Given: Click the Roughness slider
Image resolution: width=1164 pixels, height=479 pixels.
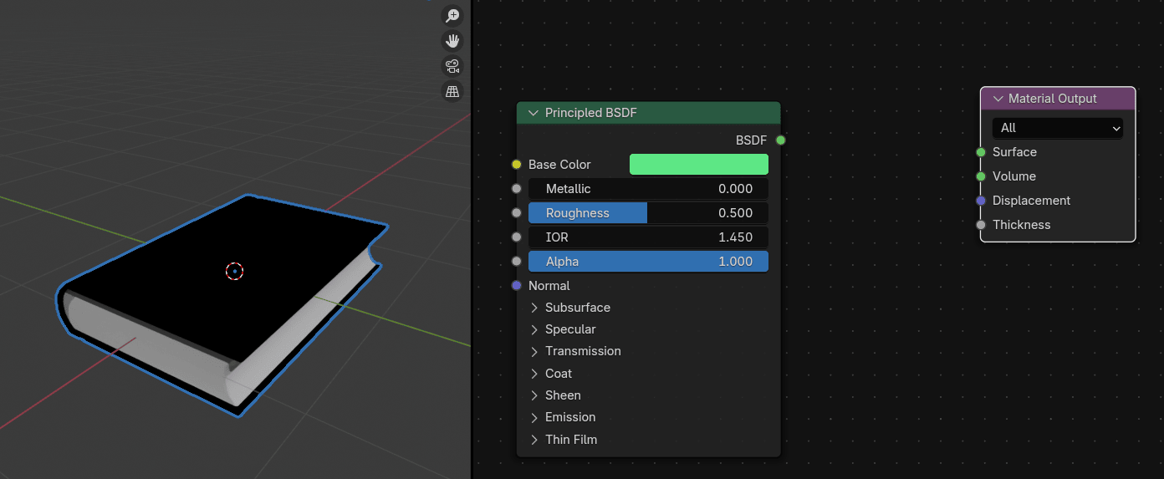Looking at the screenshot, I should pos(648,213).
